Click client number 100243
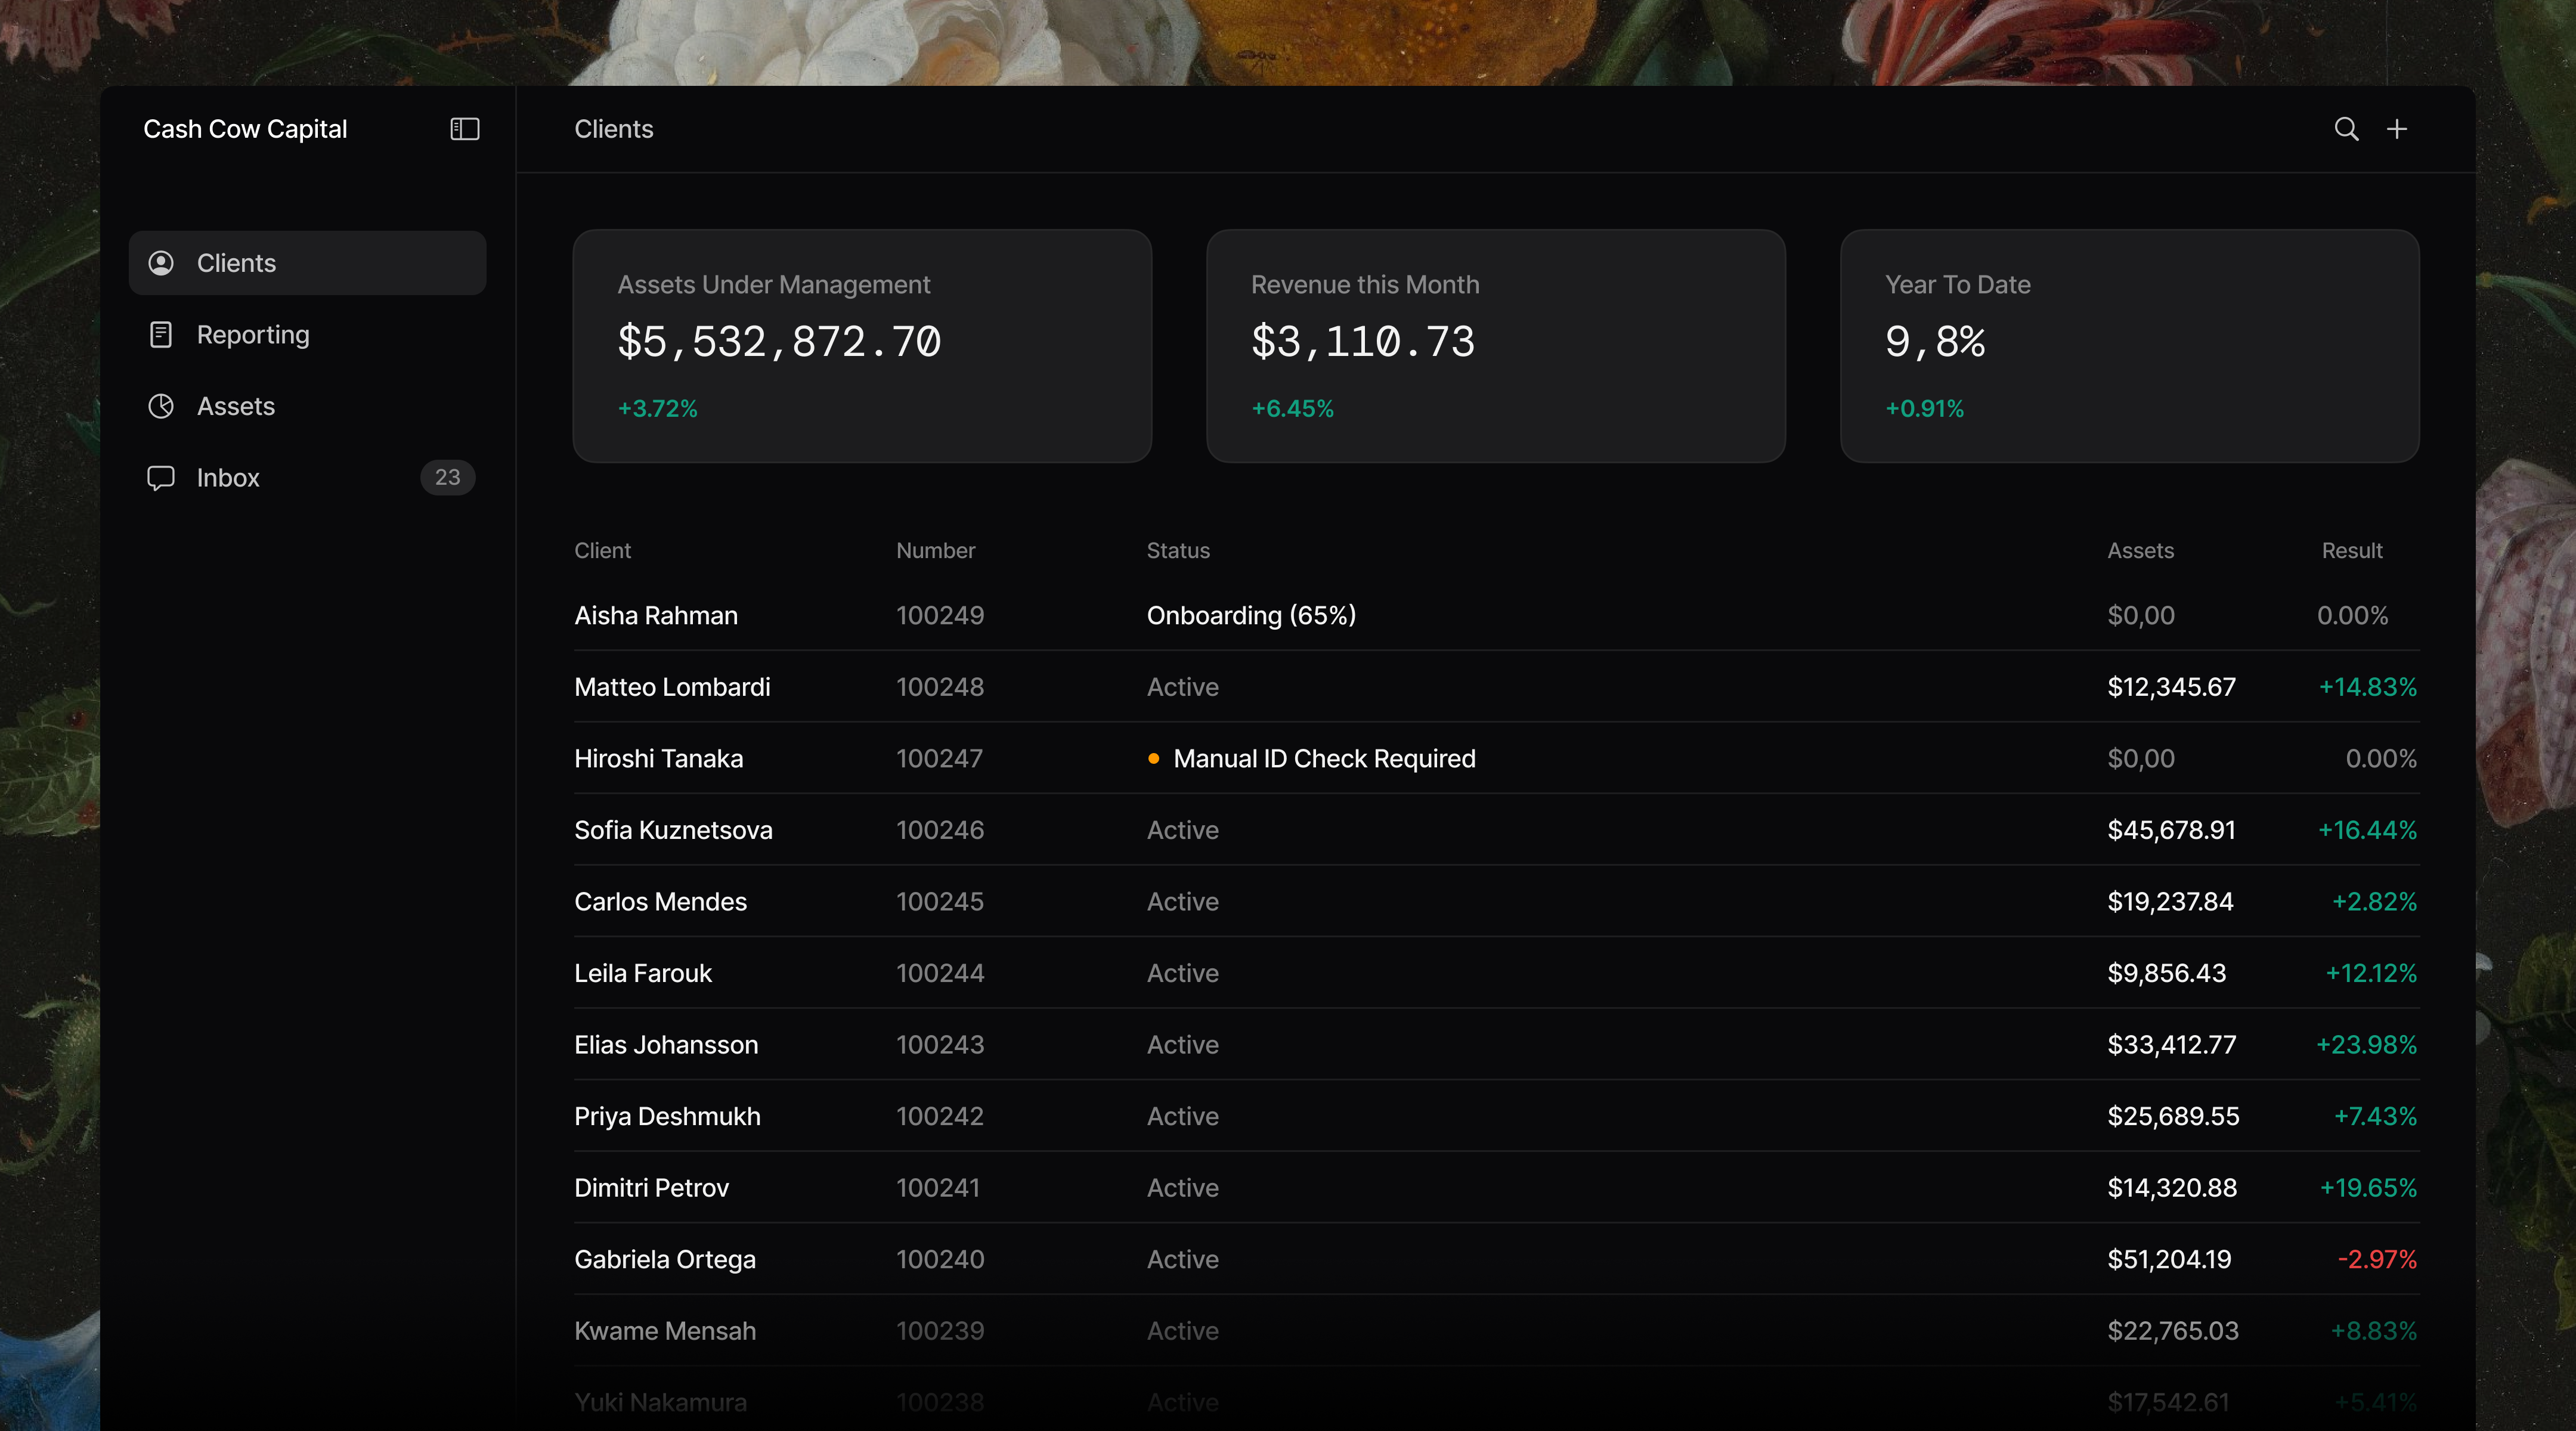The height and width of the screenshot is (1431, 2576). coord(940,1044)
